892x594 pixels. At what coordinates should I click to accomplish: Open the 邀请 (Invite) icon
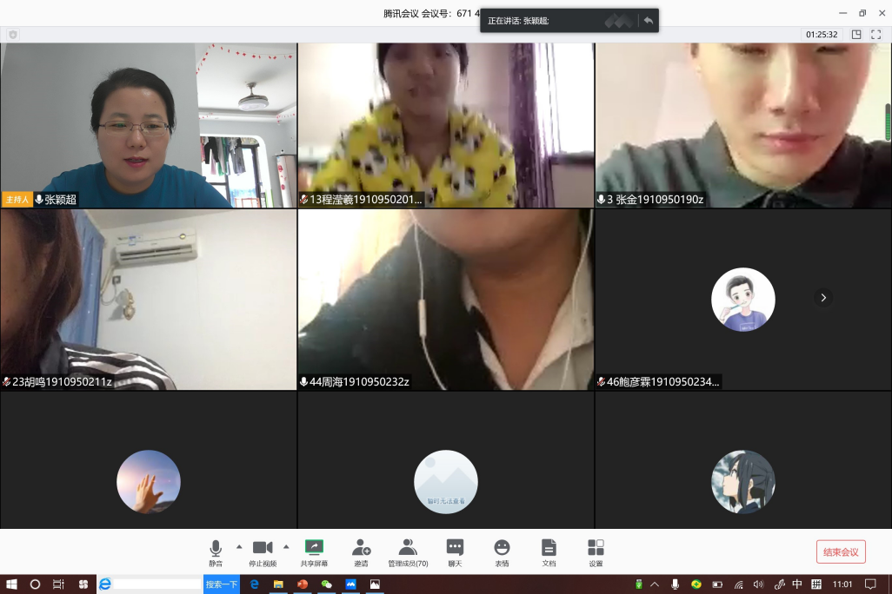click(x=361, y=551)
